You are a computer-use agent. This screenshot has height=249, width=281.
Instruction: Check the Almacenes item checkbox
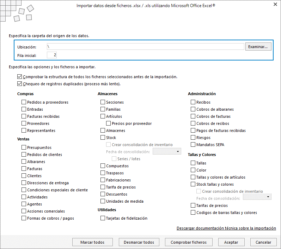[x=103, y=131]
